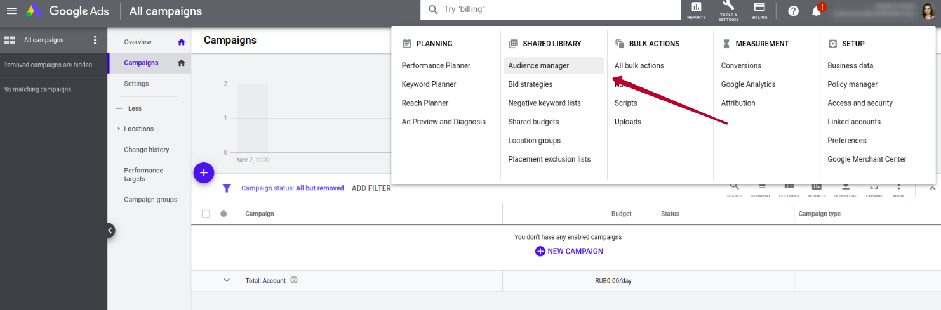
Task: Open Keyword Planner
Action: tap(429, 84)
